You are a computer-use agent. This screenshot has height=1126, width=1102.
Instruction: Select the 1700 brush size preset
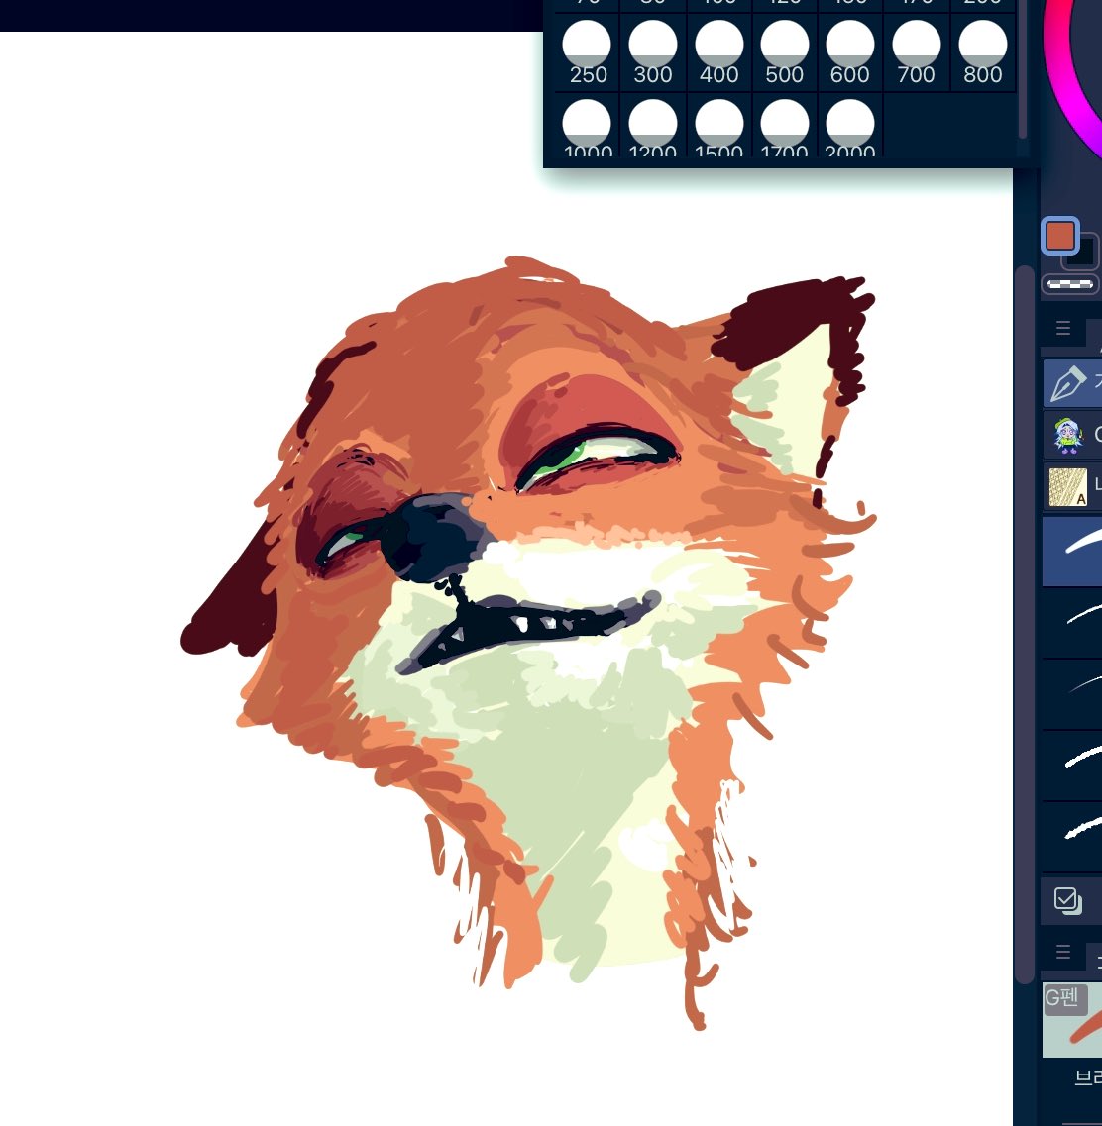pyautogui.click(x=785, y=127)
